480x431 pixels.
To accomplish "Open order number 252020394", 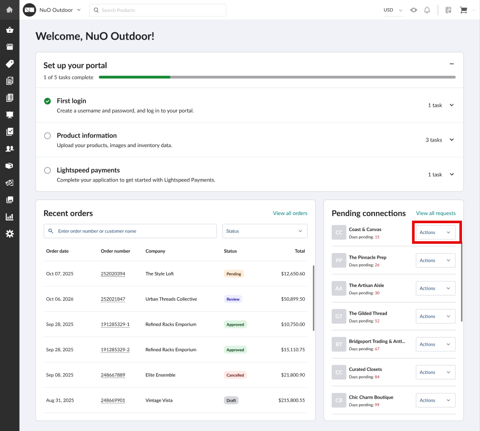I will [x=113, y=274].
